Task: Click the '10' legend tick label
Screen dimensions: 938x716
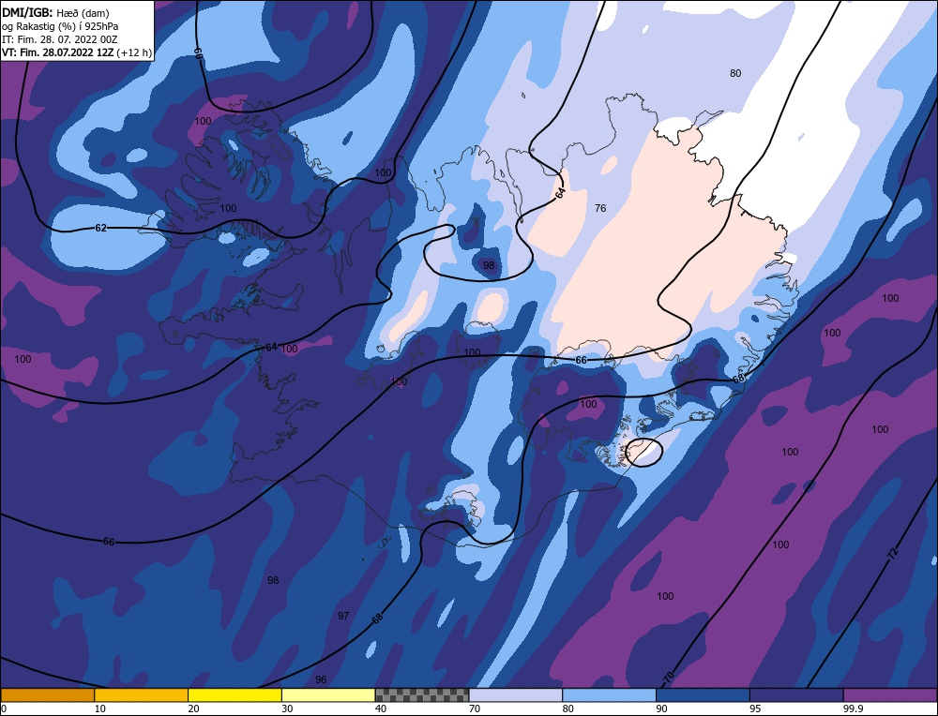Action: tap(100, 709)
